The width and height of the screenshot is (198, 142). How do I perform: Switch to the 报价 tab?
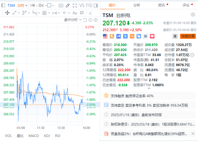click(x=112, y=5)
